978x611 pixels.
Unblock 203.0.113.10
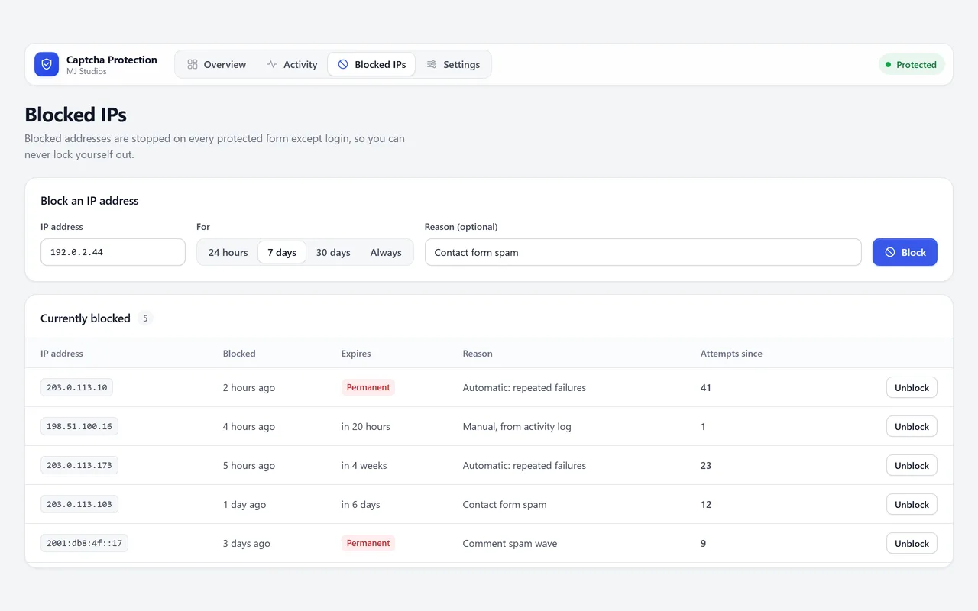[x=912, y=387]
